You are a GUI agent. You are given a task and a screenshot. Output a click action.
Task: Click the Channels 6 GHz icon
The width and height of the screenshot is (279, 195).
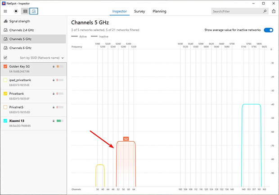(x=6, y=48)
